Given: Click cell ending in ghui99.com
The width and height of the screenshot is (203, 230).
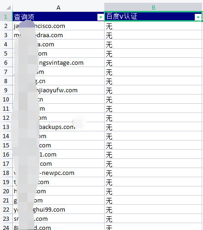Looking at the screenshot, I should point(58,209).
